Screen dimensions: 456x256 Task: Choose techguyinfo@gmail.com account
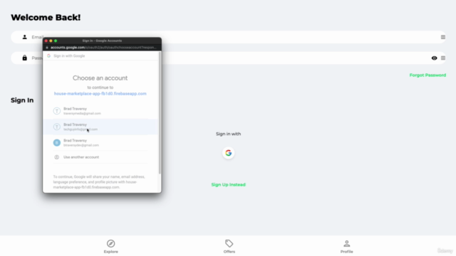[100, 127]
